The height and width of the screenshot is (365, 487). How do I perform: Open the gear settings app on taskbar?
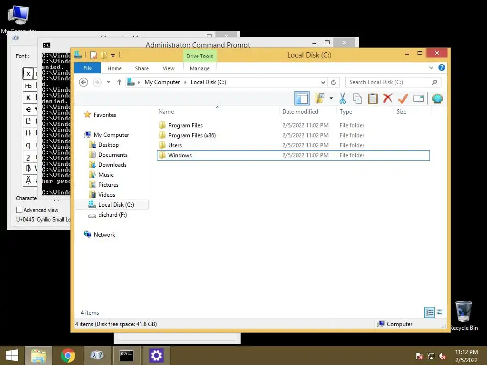(156, 355)
